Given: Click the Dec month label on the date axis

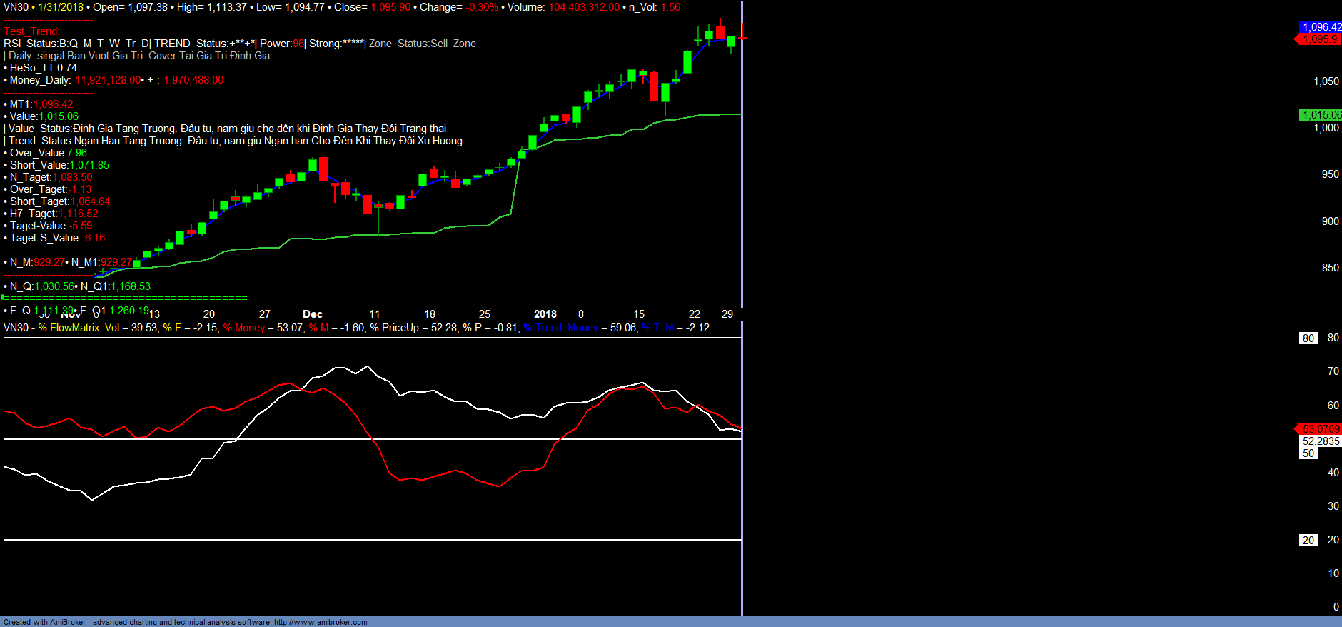Looking at the screenshot, I should [313, 314].
